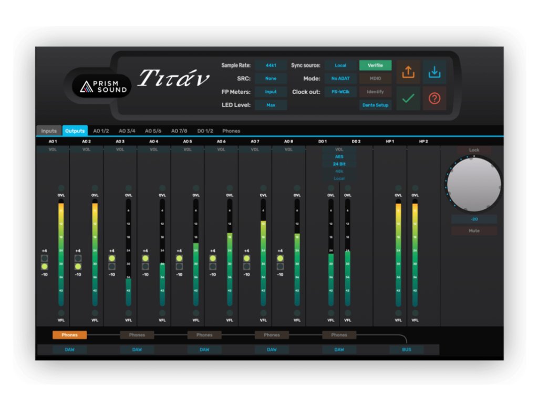Open the AO 7/8 tab

click(179, 131)
